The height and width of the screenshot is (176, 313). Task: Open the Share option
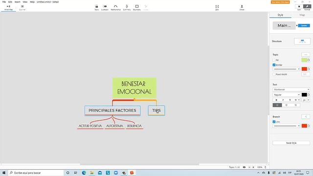242,8
